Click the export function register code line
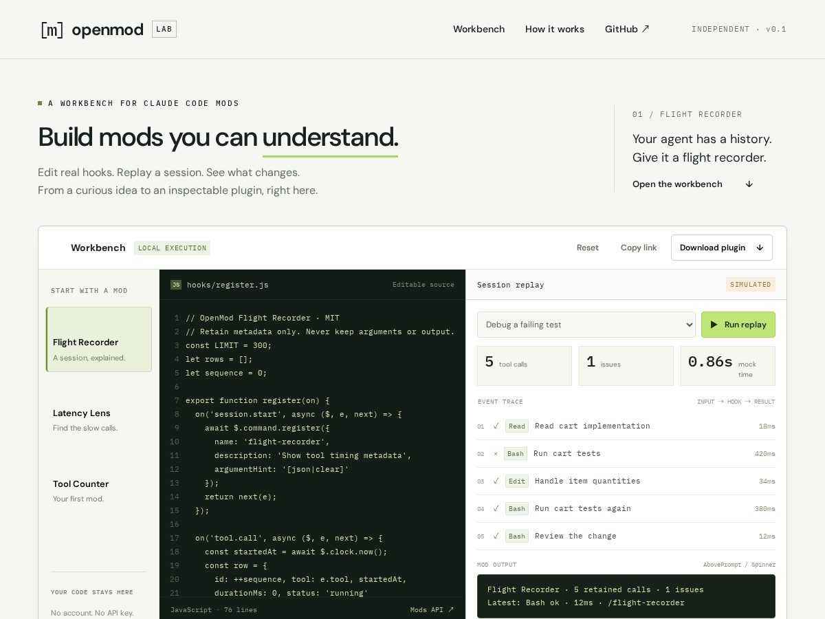 (258, 400)
